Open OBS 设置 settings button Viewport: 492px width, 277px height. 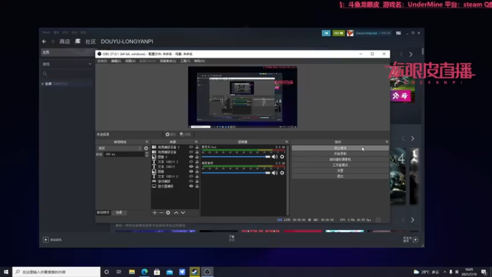point(340,171)
